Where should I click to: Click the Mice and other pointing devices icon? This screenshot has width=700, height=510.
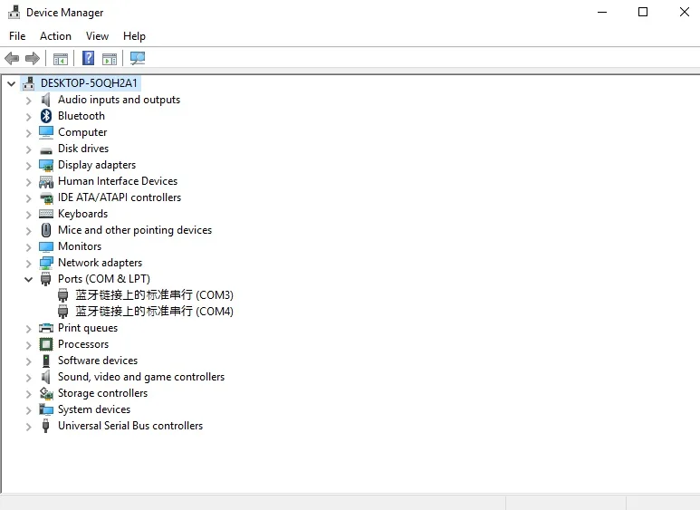coord(46,230)
